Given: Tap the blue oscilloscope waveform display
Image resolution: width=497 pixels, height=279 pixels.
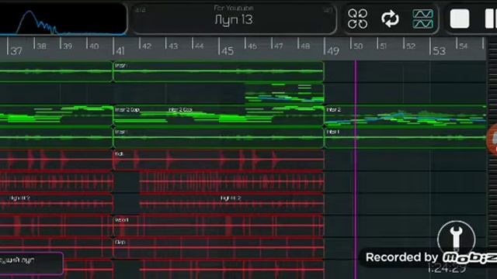Looking at the screenshot, I should 63,19.
